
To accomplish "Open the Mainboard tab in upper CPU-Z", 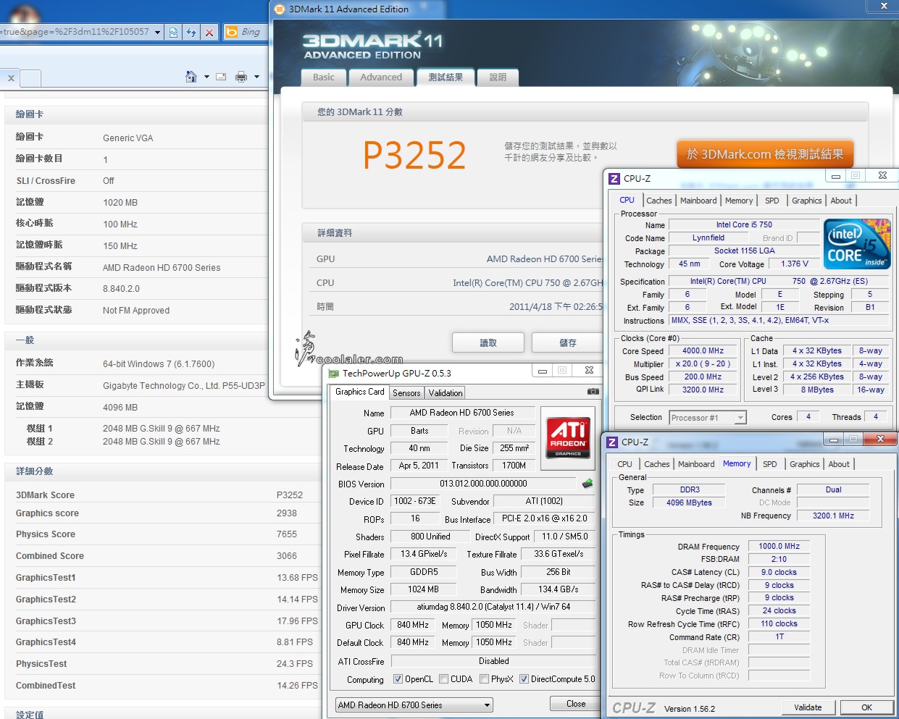I will tap(698, 201).
